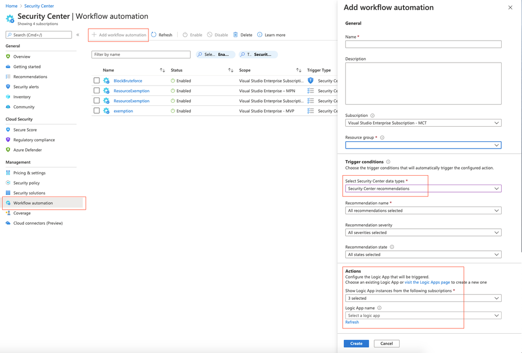522x353 pixels.
Task: Click the Security policy gear icon
Action: click(8, 182)
